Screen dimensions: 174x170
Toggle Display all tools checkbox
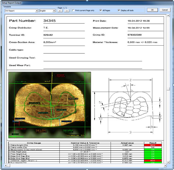[x=119, y=10]
